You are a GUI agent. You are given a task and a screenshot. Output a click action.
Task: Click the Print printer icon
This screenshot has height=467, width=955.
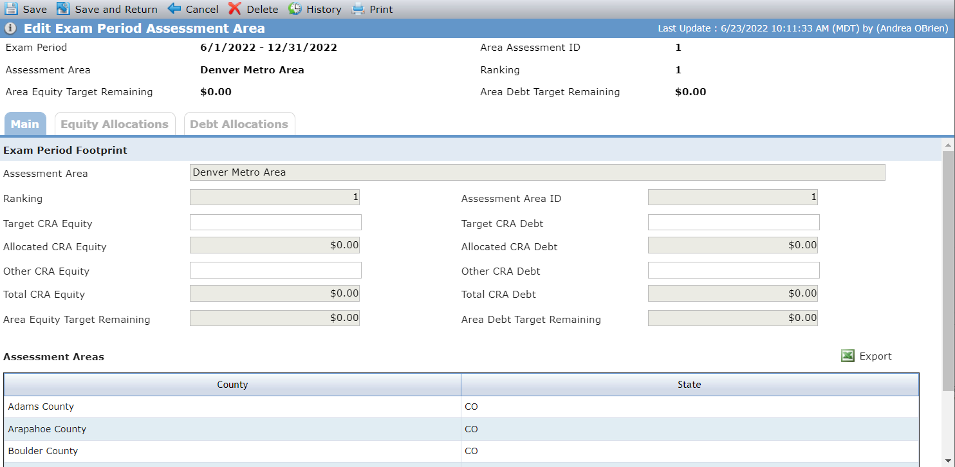point(358,9)
